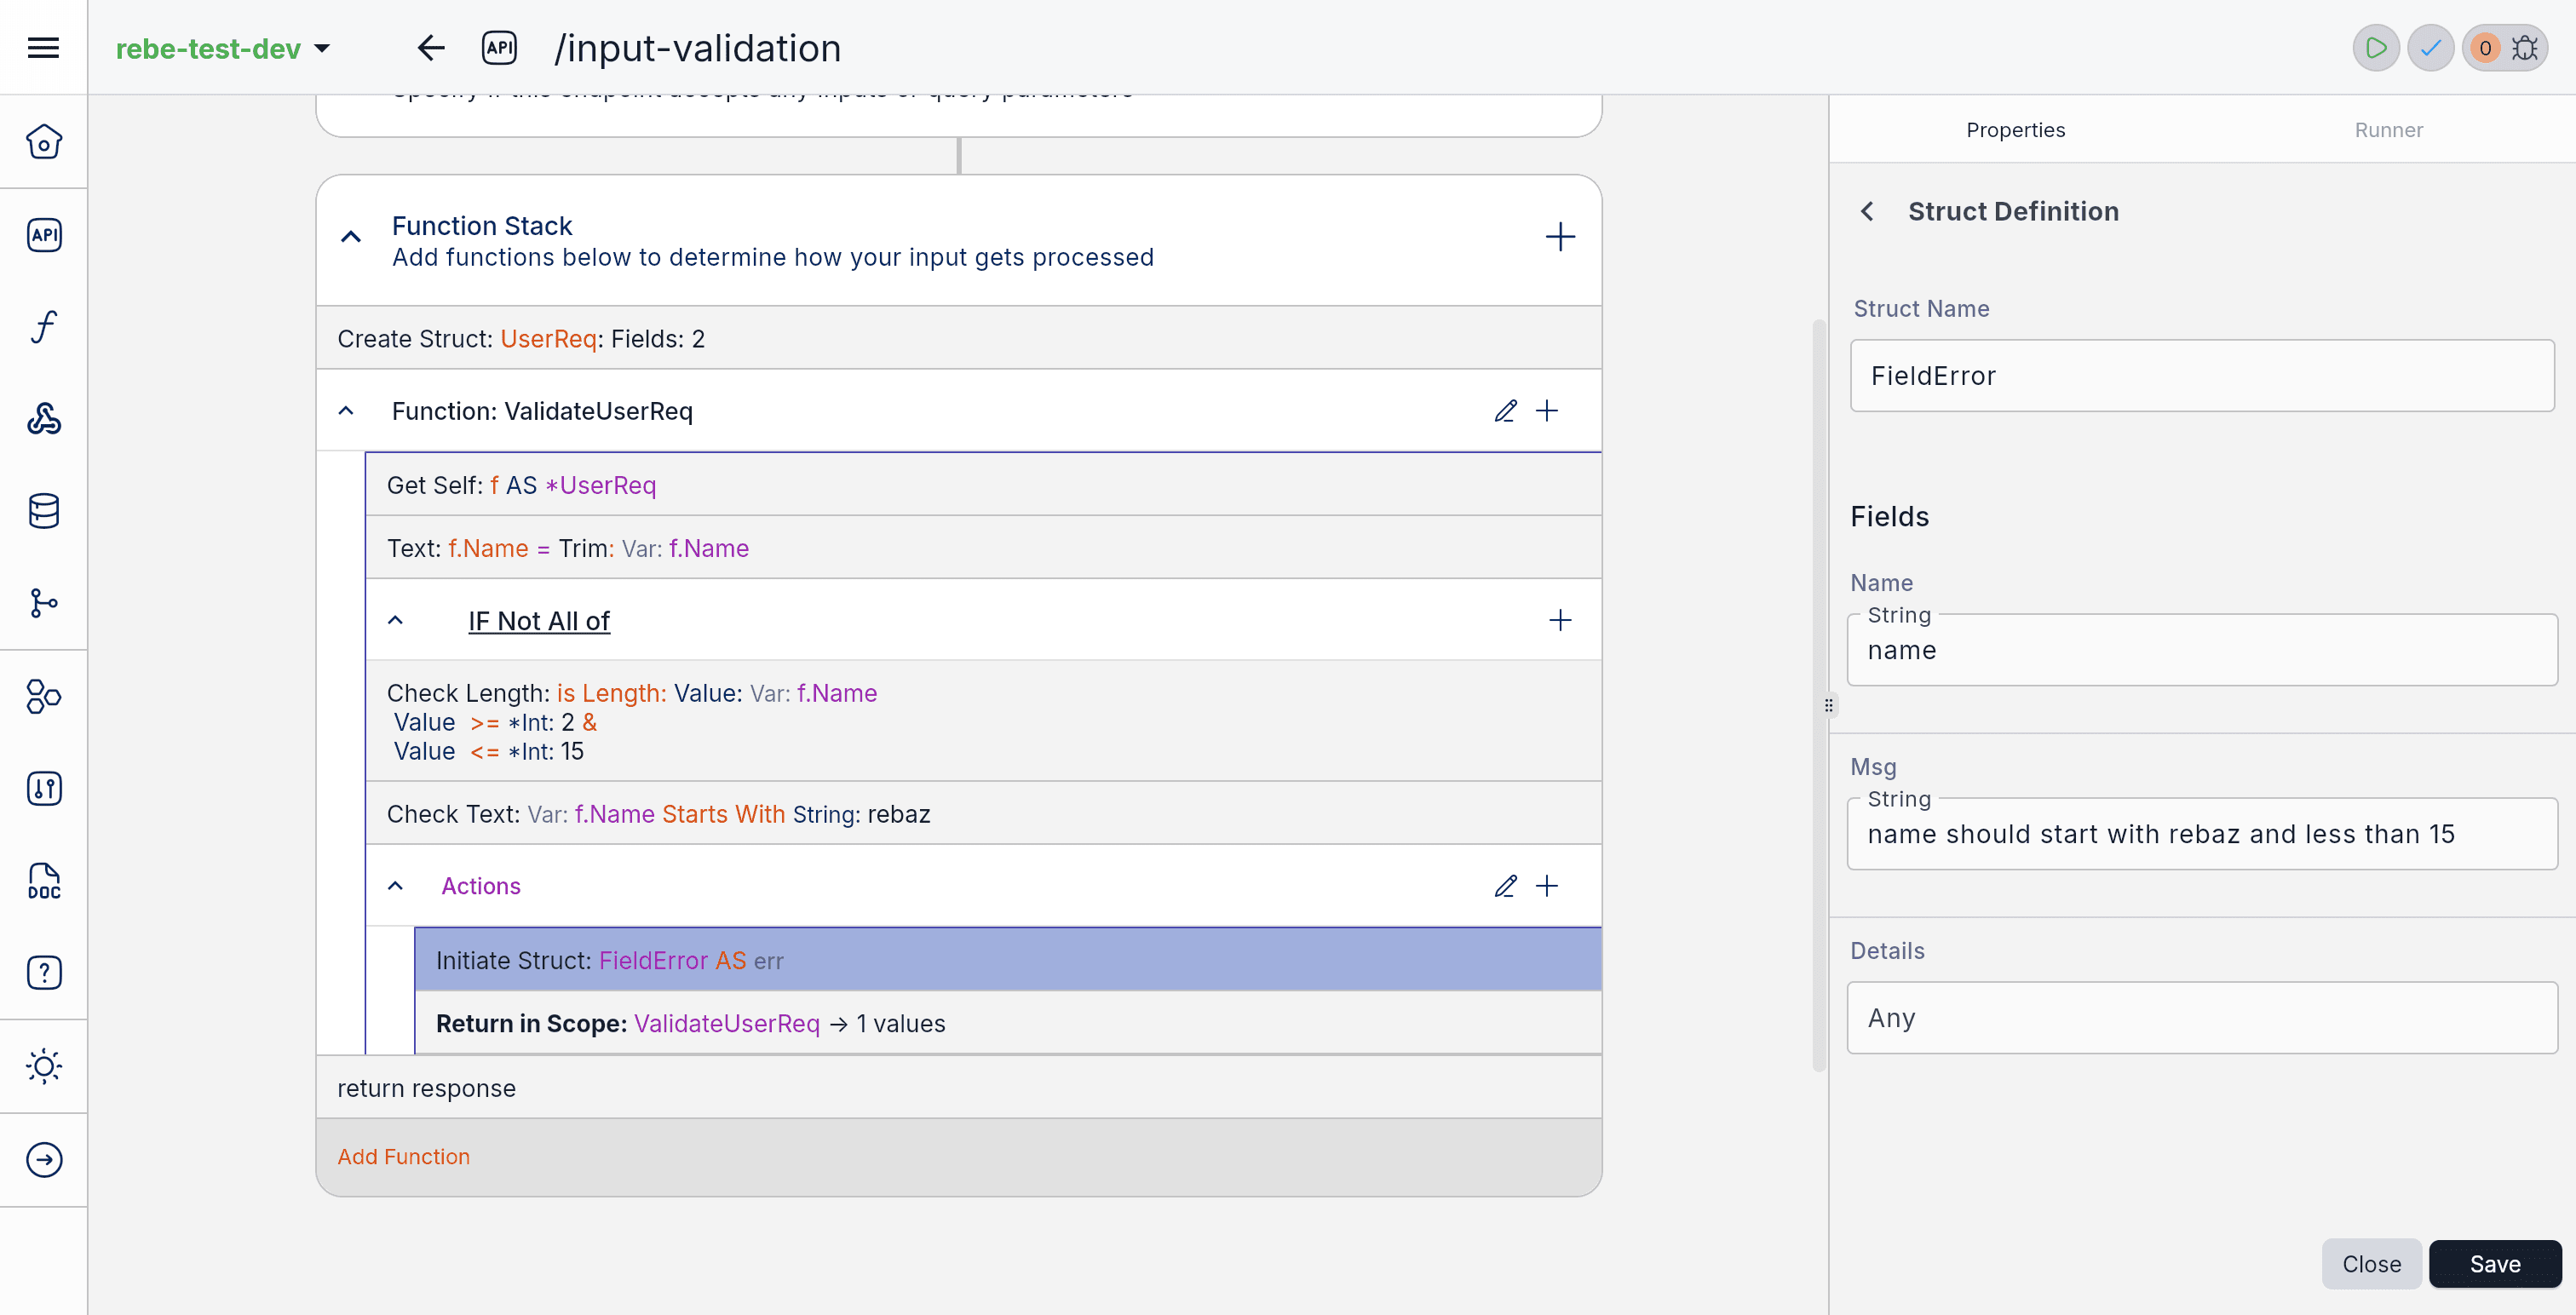Select the Get Self f AS UserReq row

[984, 484]
